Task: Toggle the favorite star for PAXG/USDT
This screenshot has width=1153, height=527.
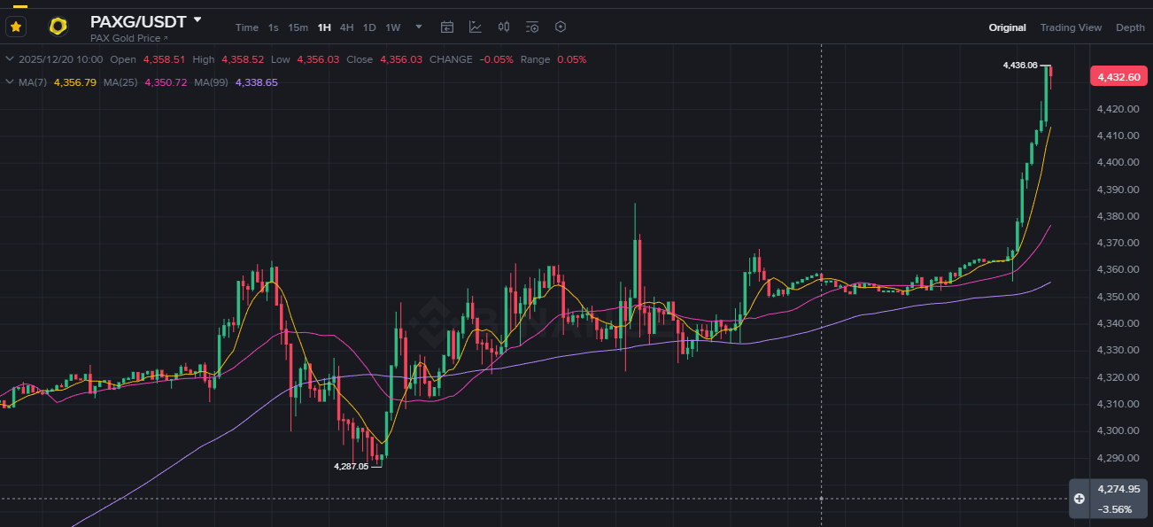Action: click(16, 27)
